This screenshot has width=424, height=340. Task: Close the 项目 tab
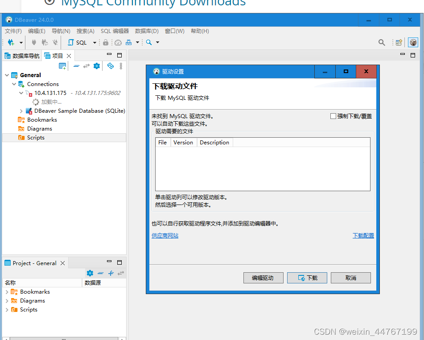(x=69, y=56)
